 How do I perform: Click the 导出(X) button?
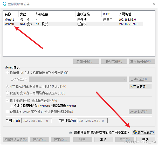pos(60,140)
